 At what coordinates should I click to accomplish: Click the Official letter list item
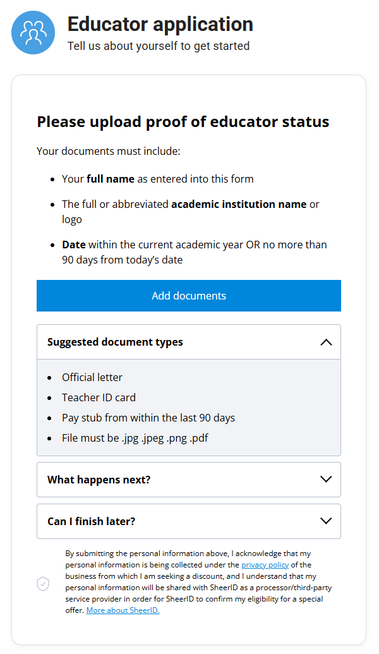click(x=92, y=377)
